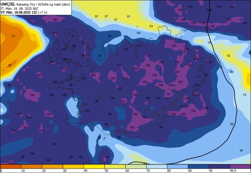The width and height of the screenshot is (251, 173).
Task: Select the 60–70 pale green legend swatch
Action: 136,167
